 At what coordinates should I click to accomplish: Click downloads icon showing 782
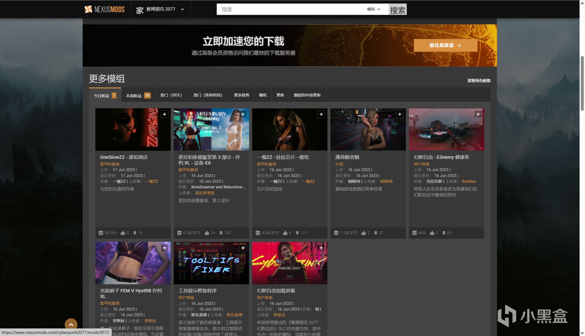pos(221,233)
